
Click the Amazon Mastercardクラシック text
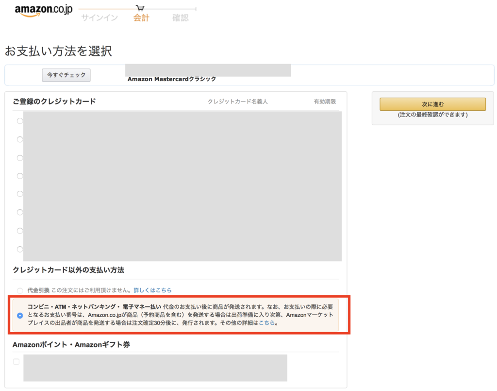[172, 79]
